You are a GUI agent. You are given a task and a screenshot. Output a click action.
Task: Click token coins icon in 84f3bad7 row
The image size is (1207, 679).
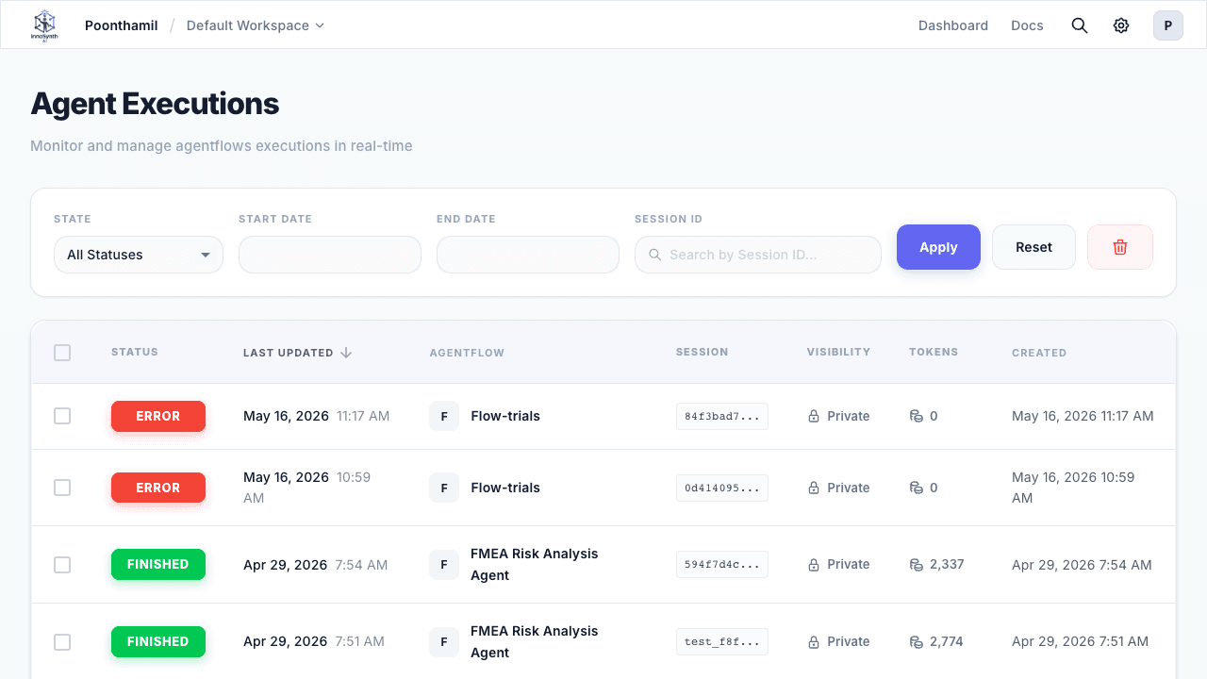click(x=916, y=416)
